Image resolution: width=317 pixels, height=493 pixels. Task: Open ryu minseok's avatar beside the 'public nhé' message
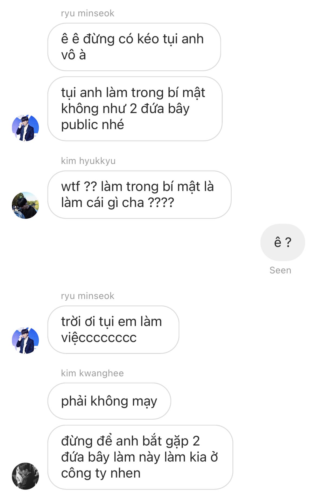click(25, 128)
